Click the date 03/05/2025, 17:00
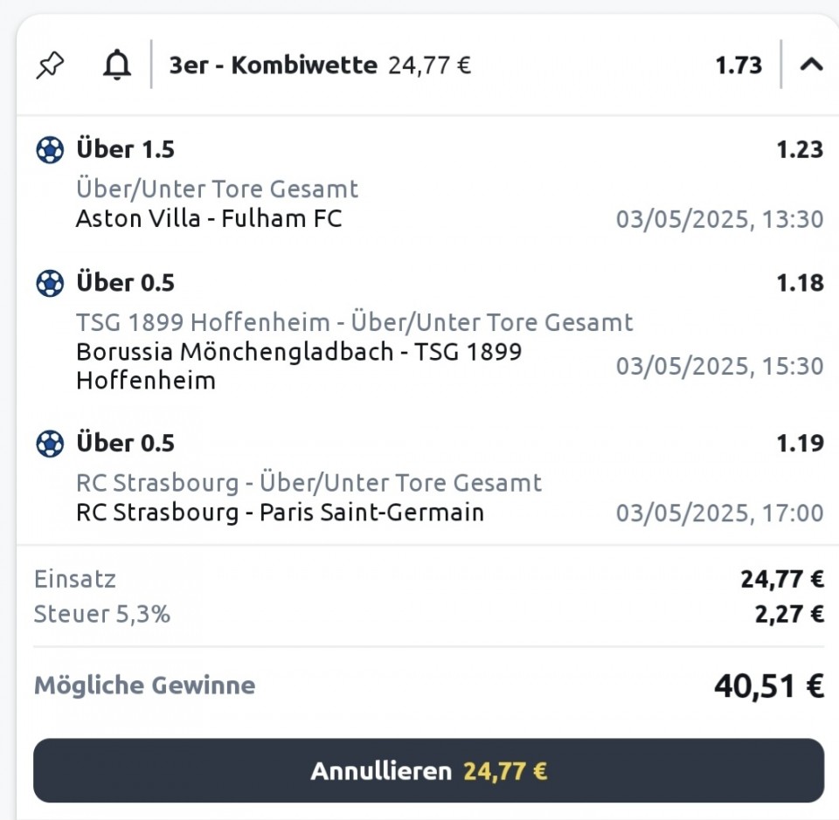This screenshot has height=820, width=839. [719, 513]
